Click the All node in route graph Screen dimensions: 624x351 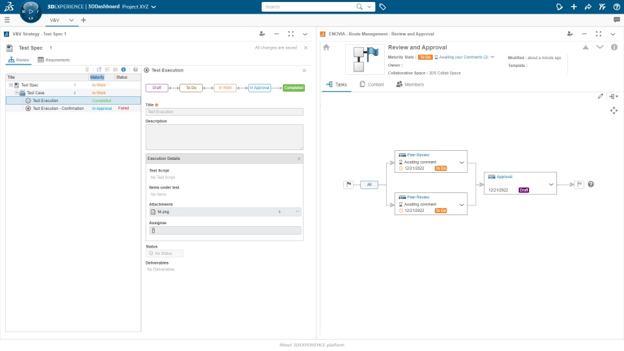(369, 185)
